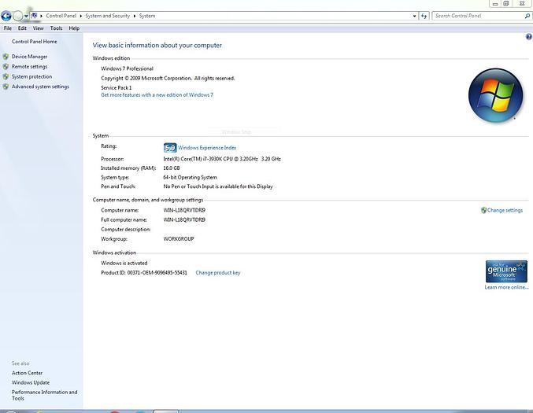Open the File menu
Screen dimensions: 533x413
(x=8, y=28)
